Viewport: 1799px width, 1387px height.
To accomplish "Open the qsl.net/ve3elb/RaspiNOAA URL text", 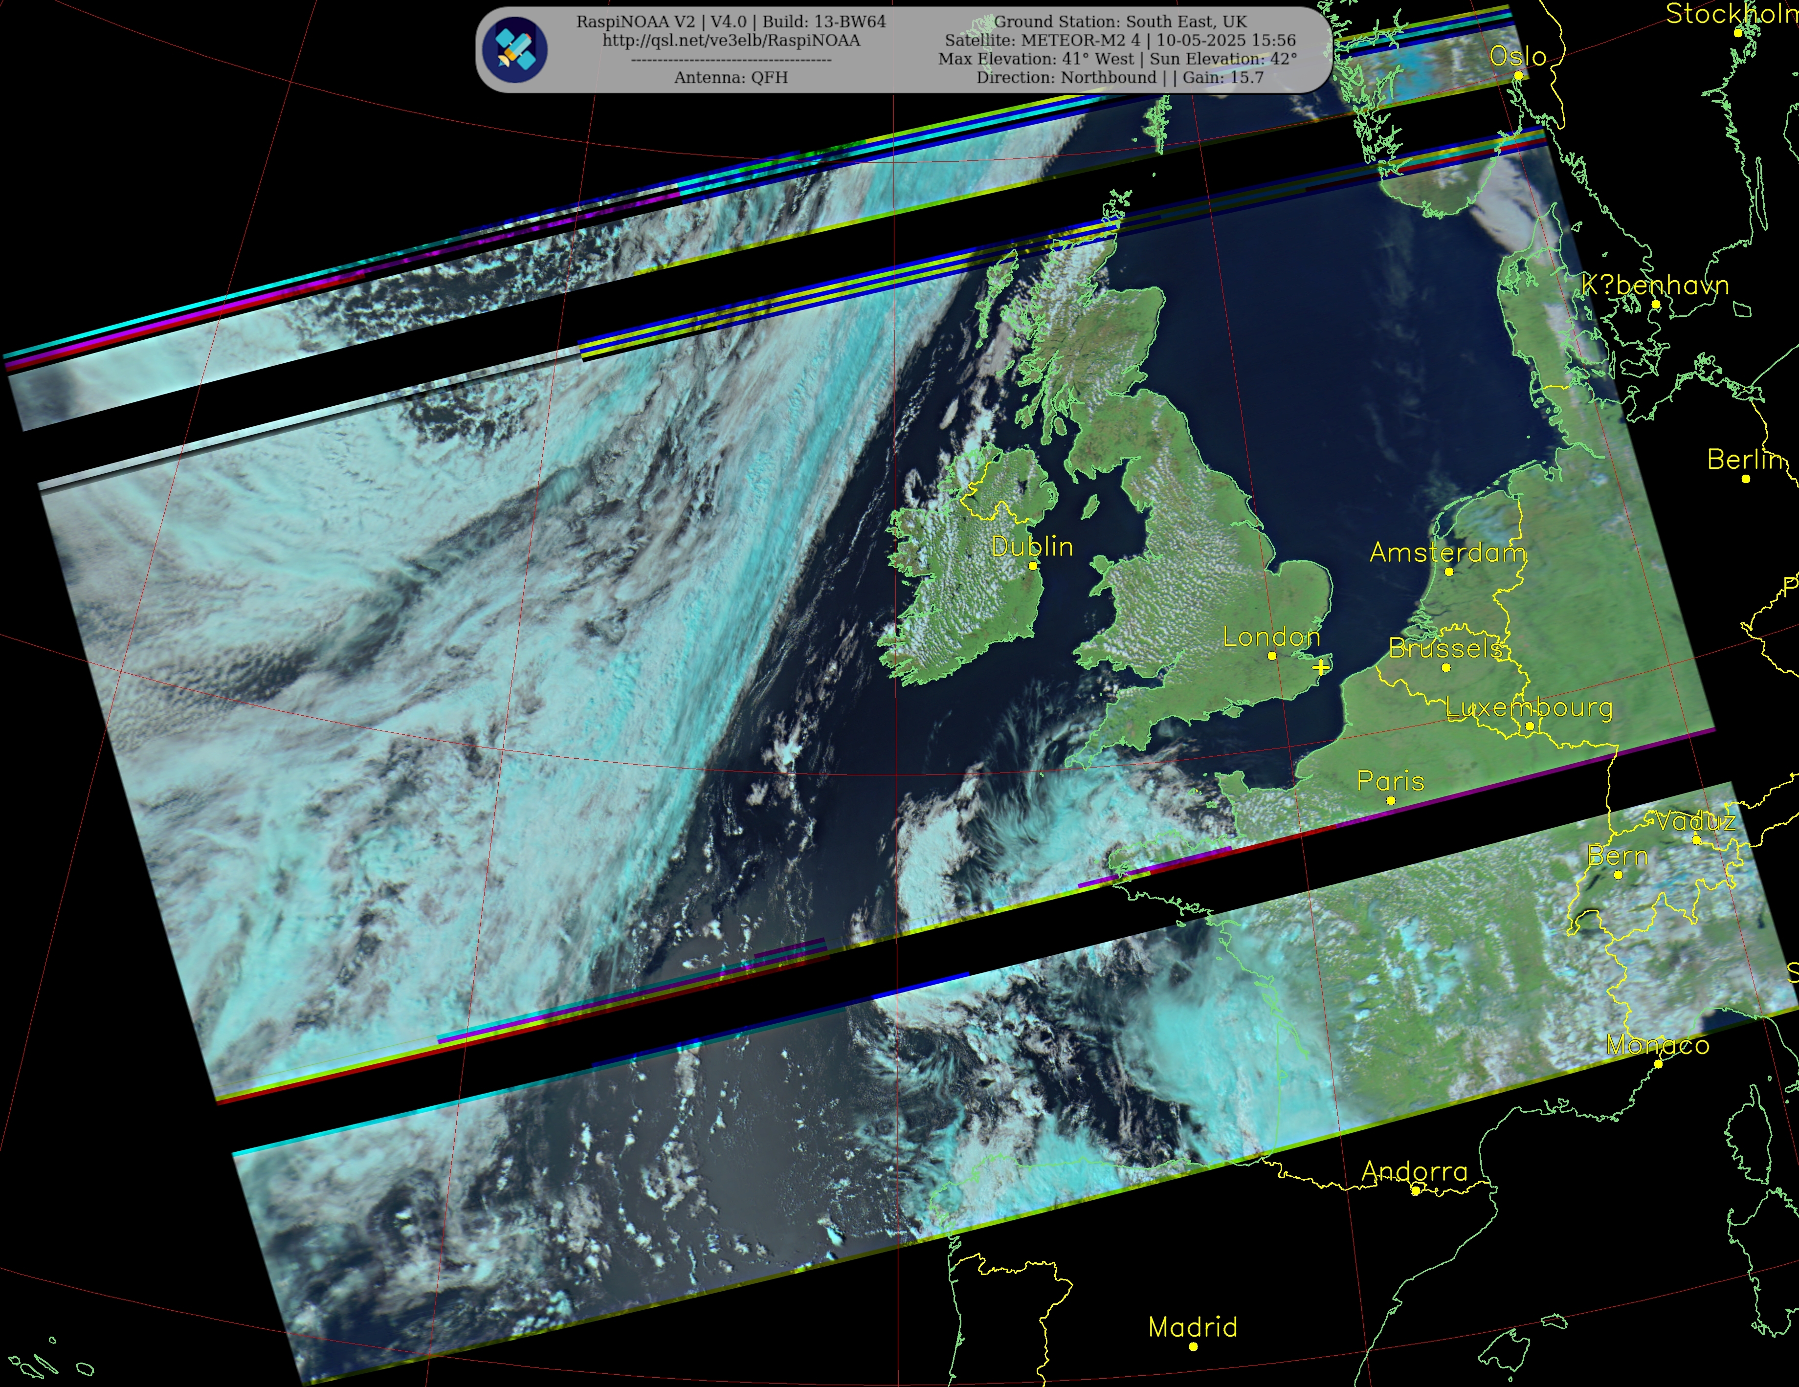I will tap(731, 41).
